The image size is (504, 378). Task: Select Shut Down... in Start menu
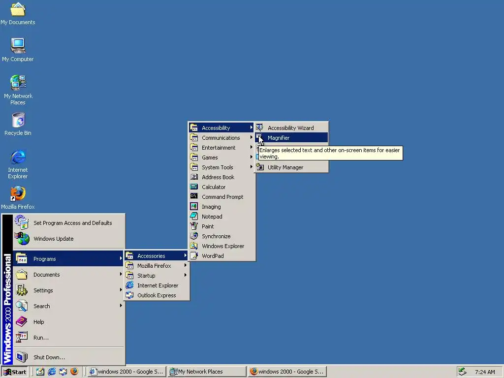pyautogui.click(x=68, y=357)
